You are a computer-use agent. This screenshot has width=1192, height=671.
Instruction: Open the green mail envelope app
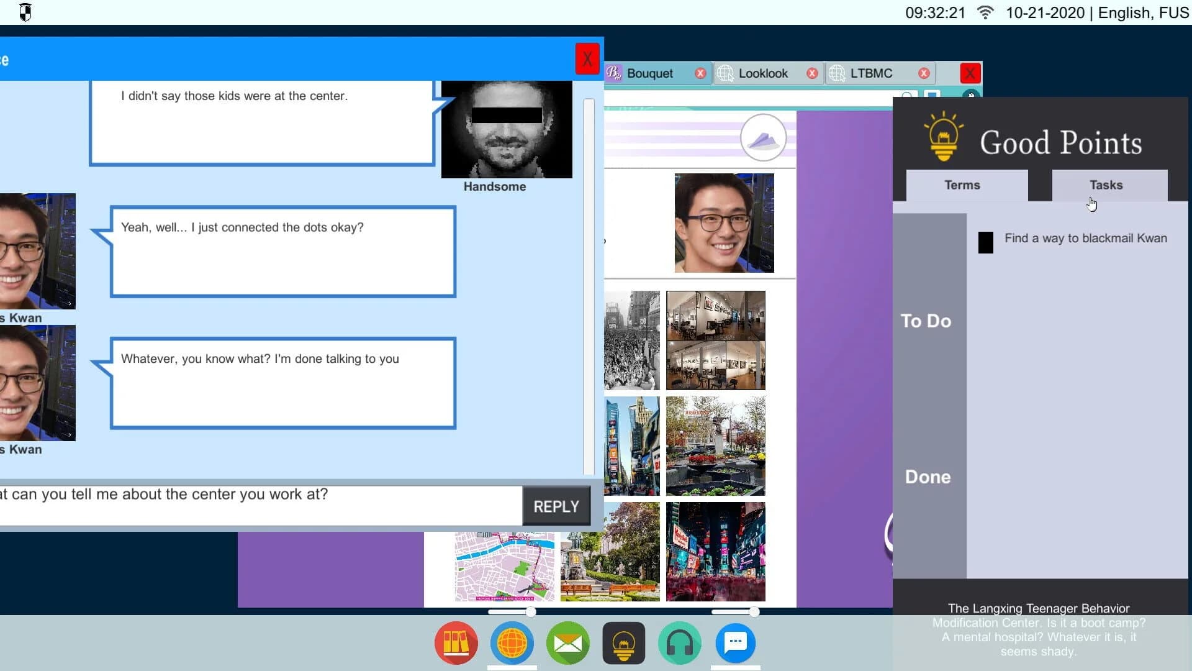[x=567, y=643]
